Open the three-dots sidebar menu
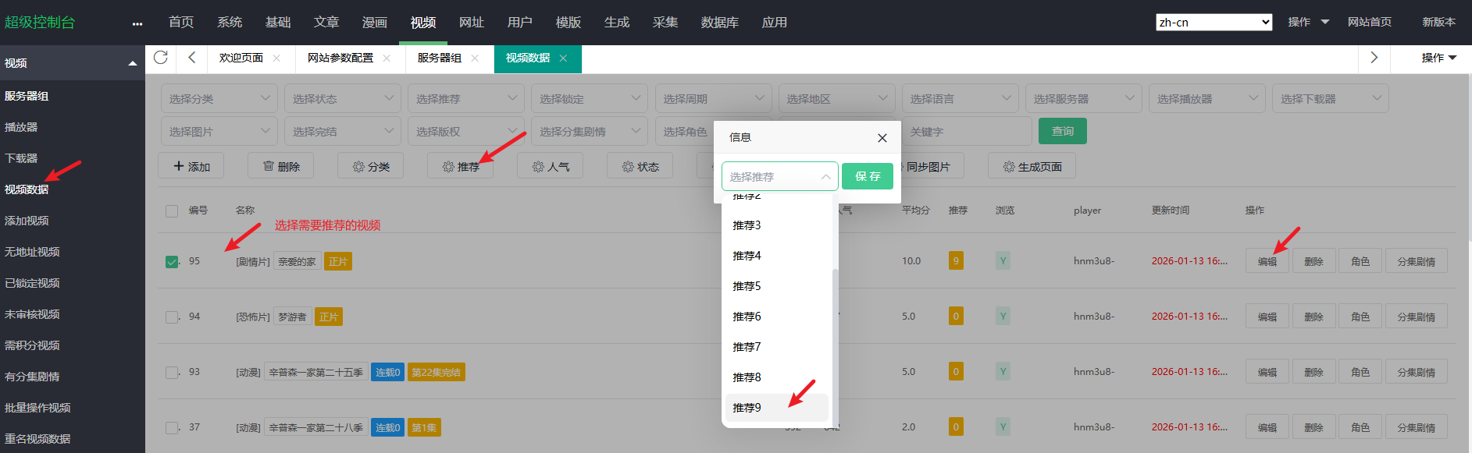 point(137,23)
